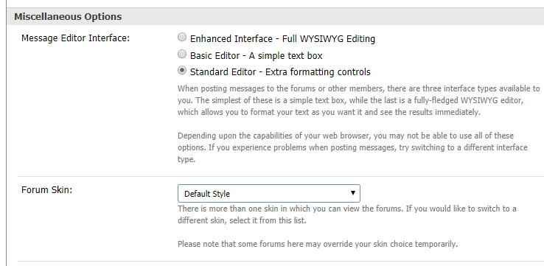Screen dimensions: 544x266
Task: Select Enhanced Interface WYSIWYG radio button
Action: (182, 37)
